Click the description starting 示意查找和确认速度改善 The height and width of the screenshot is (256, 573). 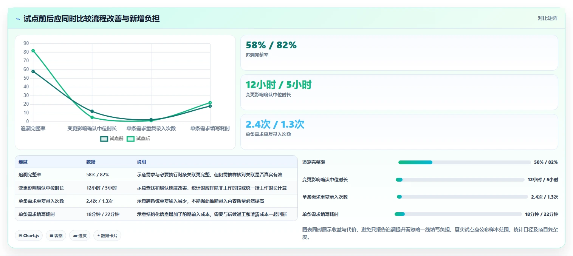pos(212,188)
